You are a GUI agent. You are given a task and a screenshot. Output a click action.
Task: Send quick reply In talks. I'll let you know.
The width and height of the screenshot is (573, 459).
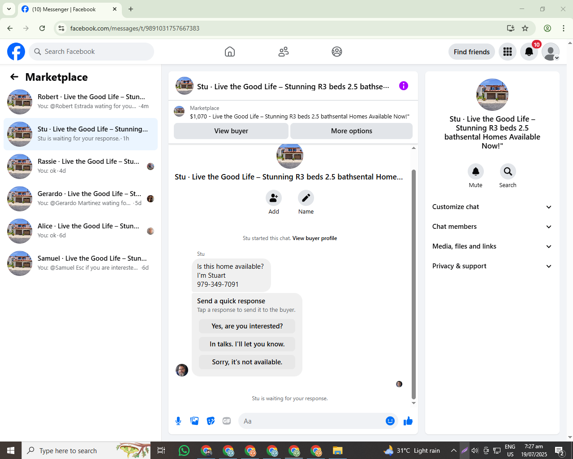(247, 344)
